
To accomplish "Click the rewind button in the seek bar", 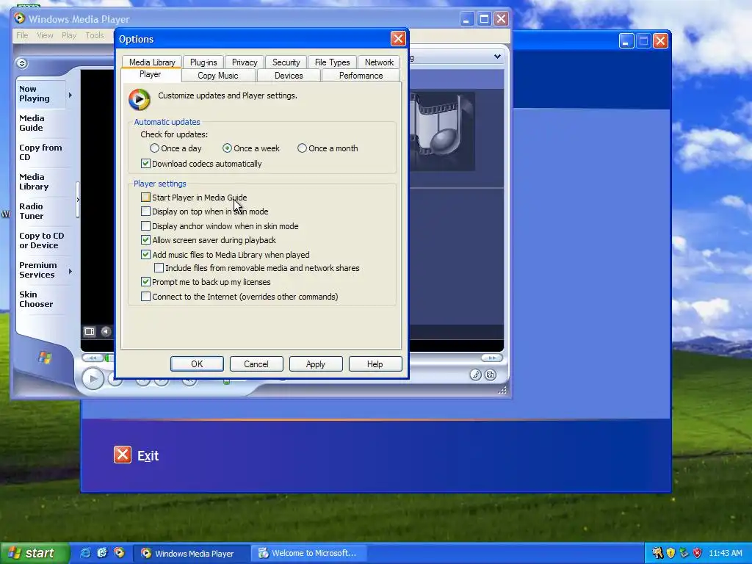I will click(93, 358).
